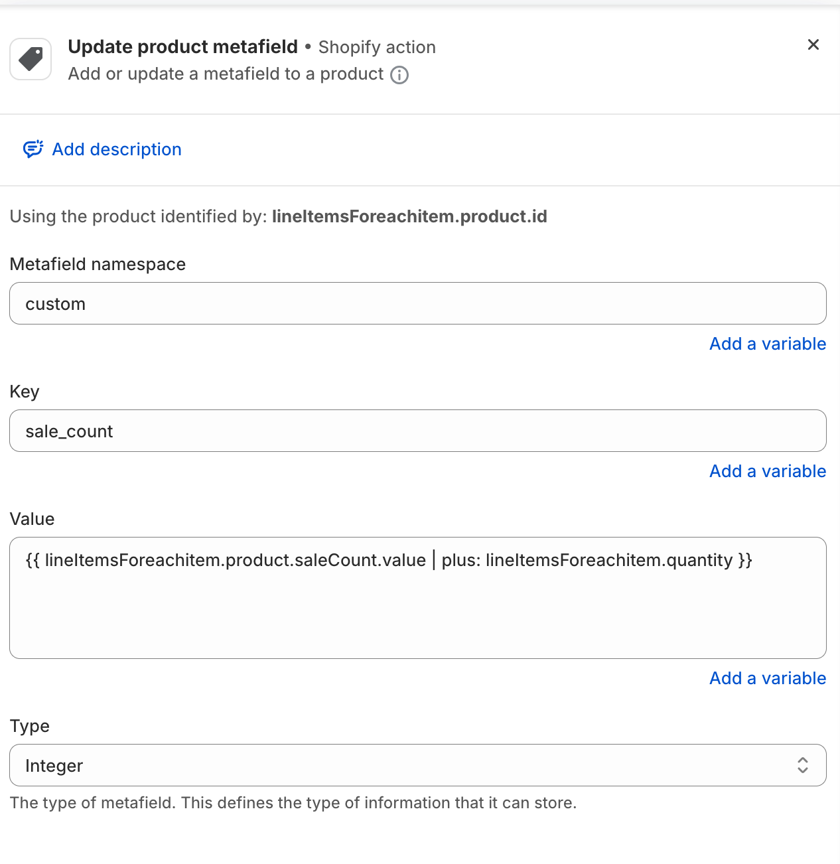Viewport: 840px width, 864px height.
Task: Focus the Key field containing sale_count
Action: click(x=418, y=431)
